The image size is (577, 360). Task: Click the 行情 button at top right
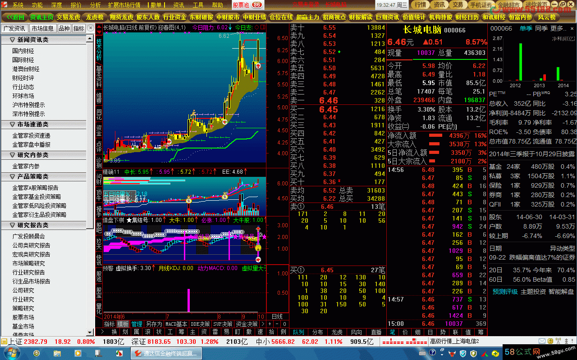pos(420,5)
